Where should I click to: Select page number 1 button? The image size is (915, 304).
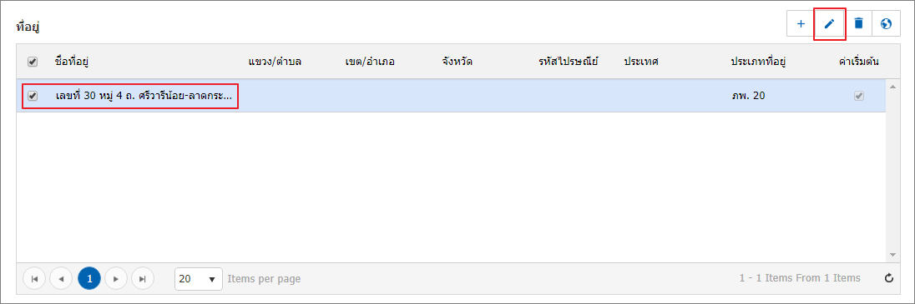[x=88, y=279]
